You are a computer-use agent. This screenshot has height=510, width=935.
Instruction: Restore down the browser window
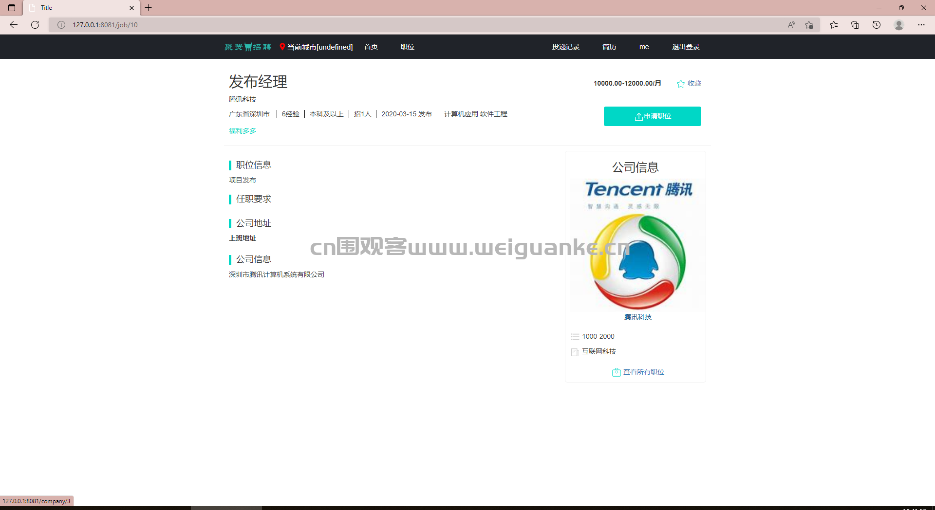click(901, 8)
